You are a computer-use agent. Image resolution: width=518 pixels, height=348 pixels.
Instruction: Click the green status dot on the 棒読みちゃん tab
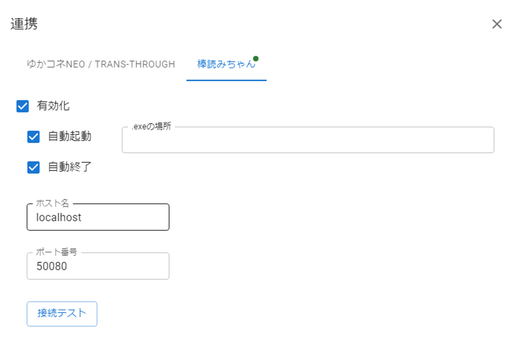pos(256,59)
